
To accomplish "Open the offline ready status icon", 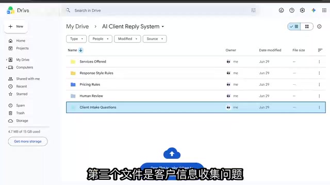I will [281, 10].
